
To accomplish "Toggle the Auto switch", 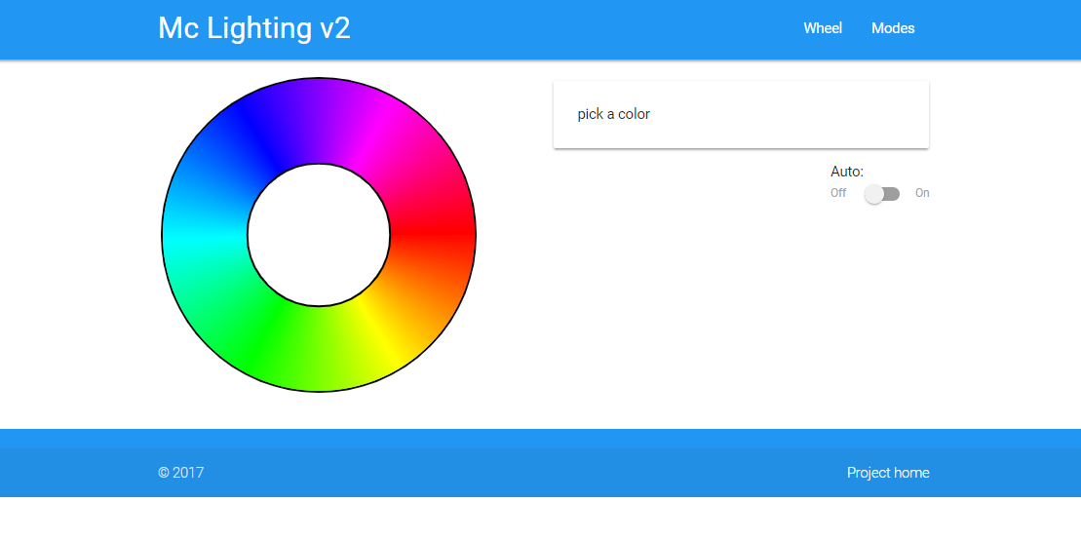I will [x=881, y=194].
